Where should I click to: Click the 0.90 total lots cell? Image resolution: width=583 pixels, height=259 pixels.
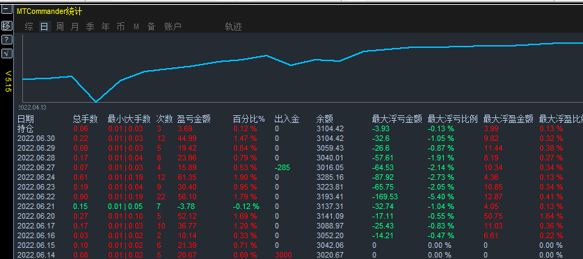pyautogui.click(x=81, y=197)
